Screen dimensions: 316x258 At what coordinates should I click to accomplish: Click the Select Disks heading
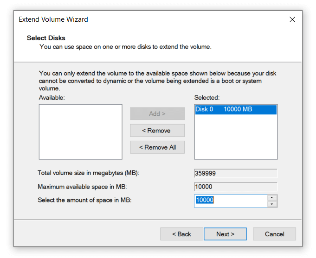click(46, 38)
